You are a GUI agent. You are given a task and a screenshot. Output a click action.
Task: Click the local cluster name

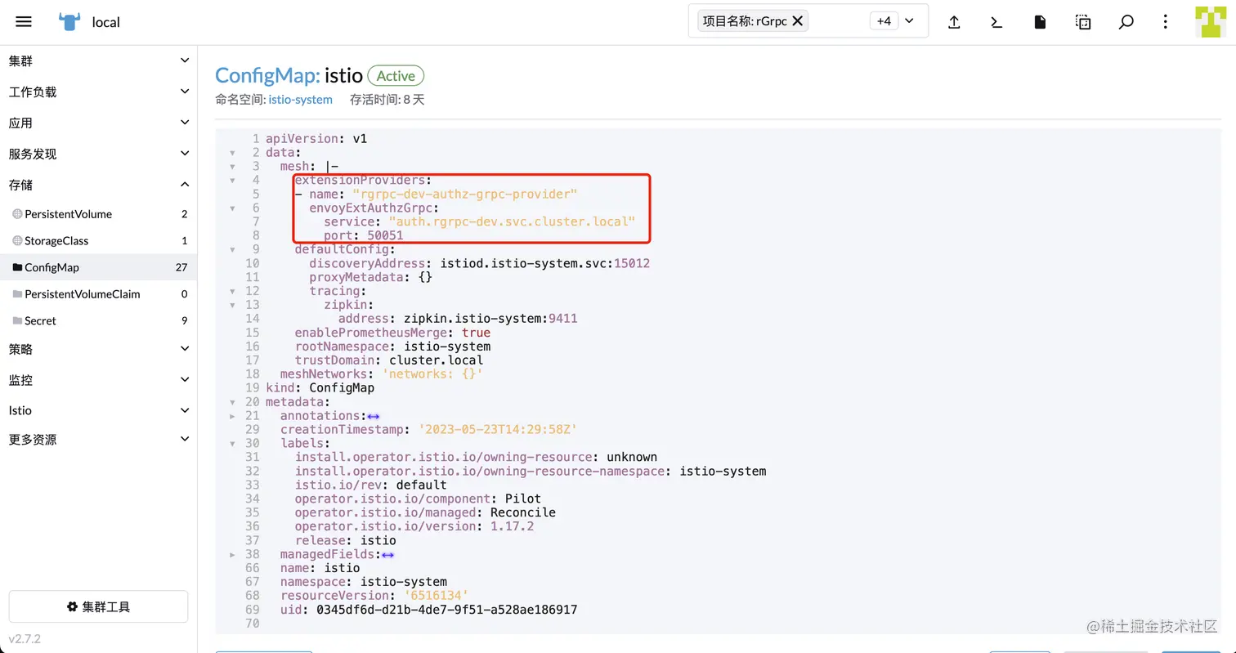coord(106,22)
